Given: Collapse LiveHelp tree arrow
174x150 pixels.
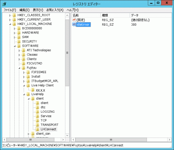Looking at the screenshot, I should tap(24, 95).
